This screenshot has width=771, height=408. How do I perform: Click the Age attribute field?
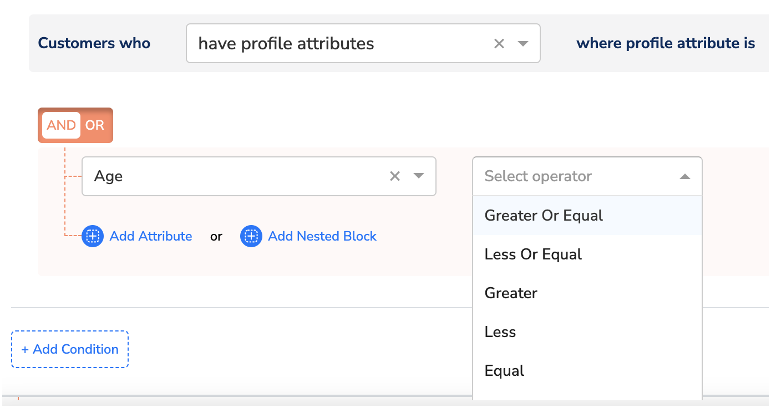click(233, 176)
